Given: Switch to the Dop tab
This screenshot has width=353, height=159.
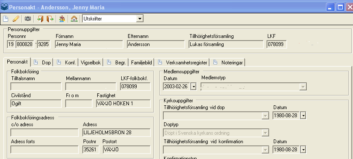Looking at the screenshot, I should [x=42, y=63].
